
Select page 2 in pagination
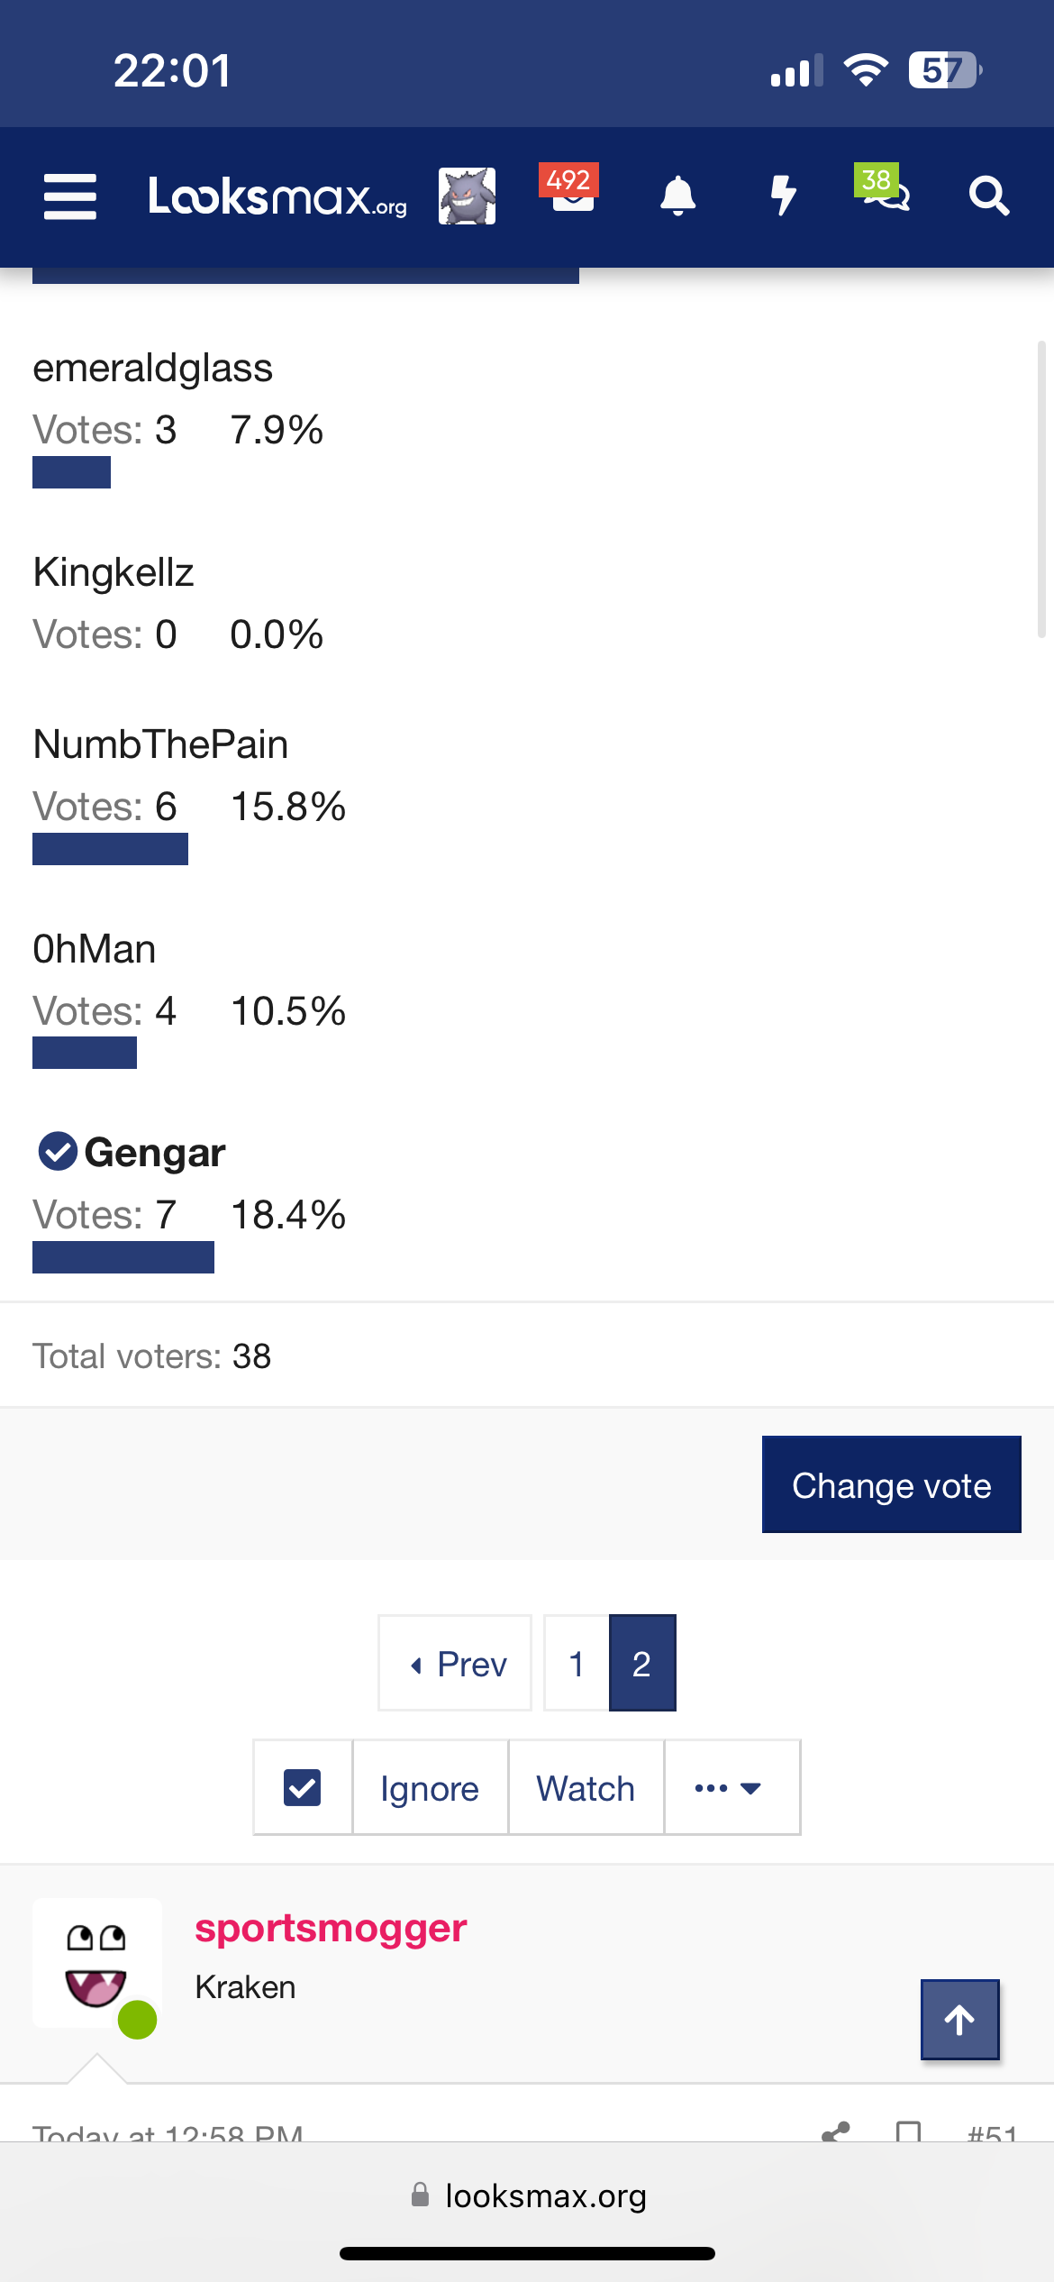pos(642,1664)
